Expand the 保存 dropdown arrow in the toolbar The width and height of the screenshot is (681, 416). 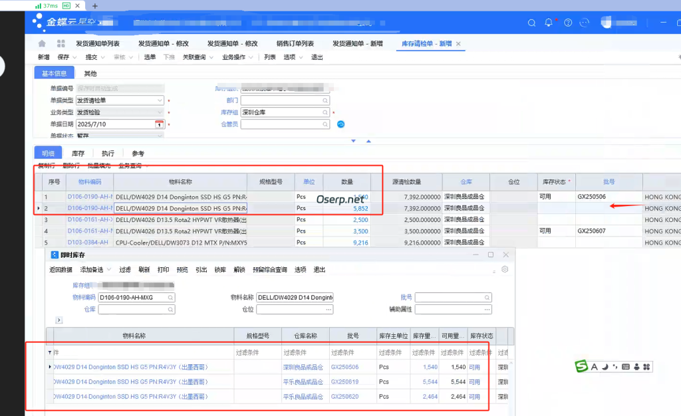[x=74, y=56]
